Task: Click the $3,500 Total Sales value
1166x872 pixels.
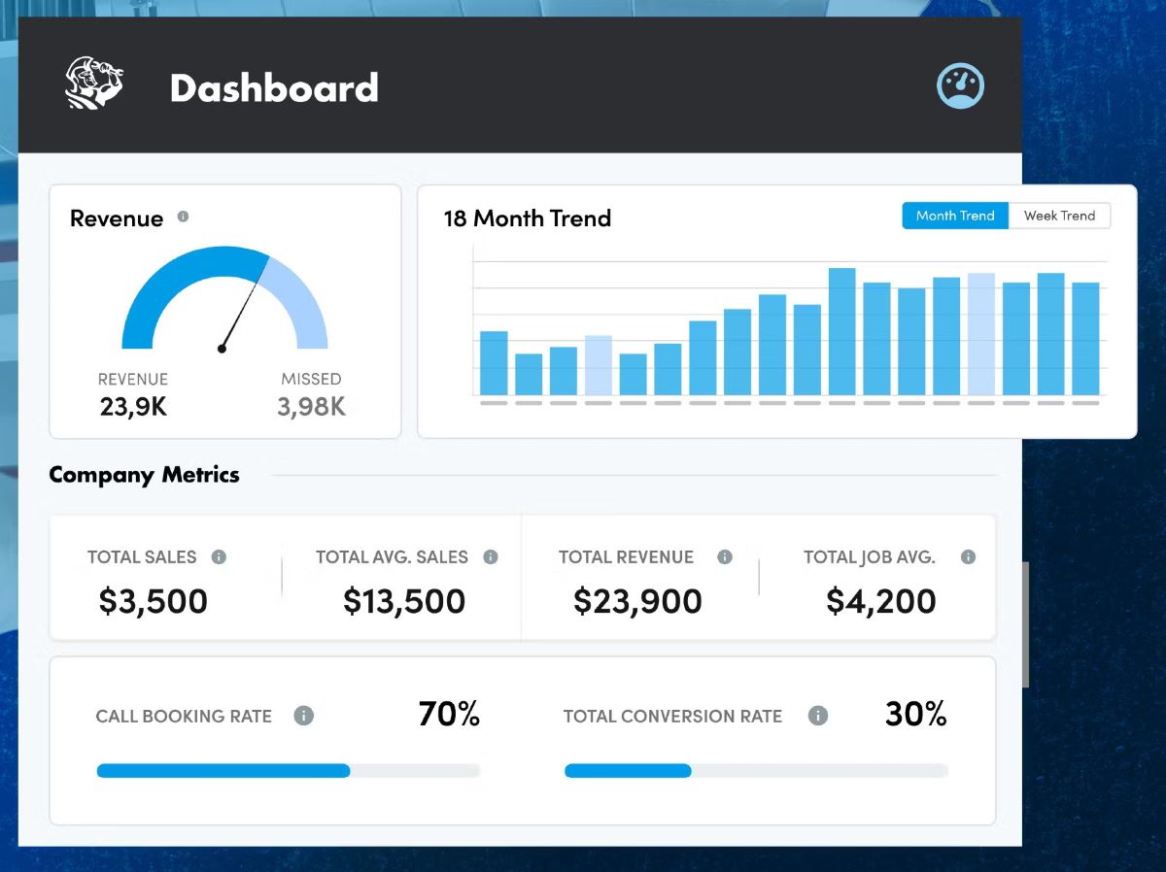Action: coord(154,601)
